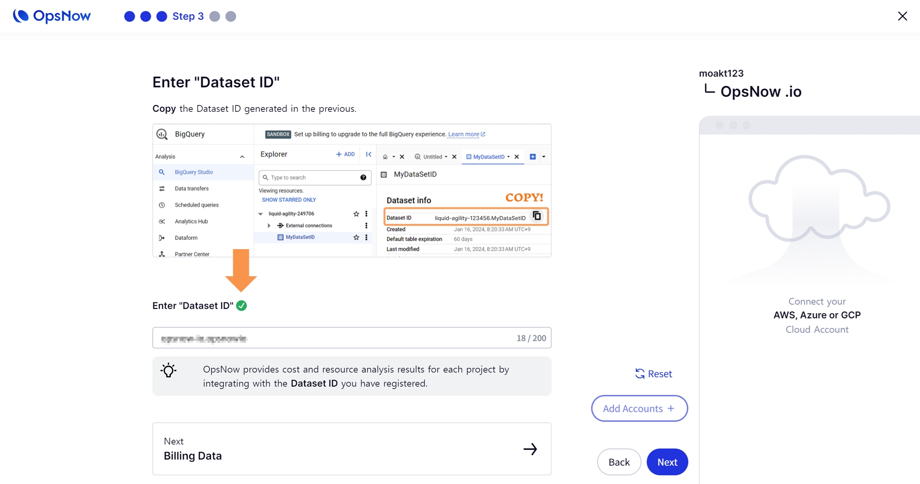Viewport: 920px width, 484px height.
Task: Click the orange down arrow graphic
Action: click(x=241, y=270)
